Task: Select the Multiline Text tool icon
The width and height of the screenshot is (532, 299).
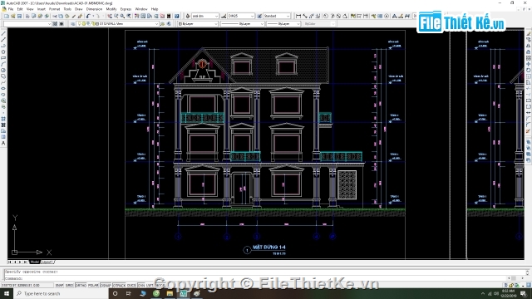Action: click(3, 143)
